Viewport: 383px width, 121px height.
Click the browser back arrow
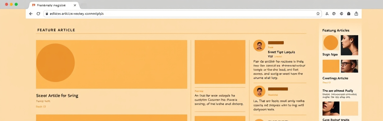click(31, 14)
